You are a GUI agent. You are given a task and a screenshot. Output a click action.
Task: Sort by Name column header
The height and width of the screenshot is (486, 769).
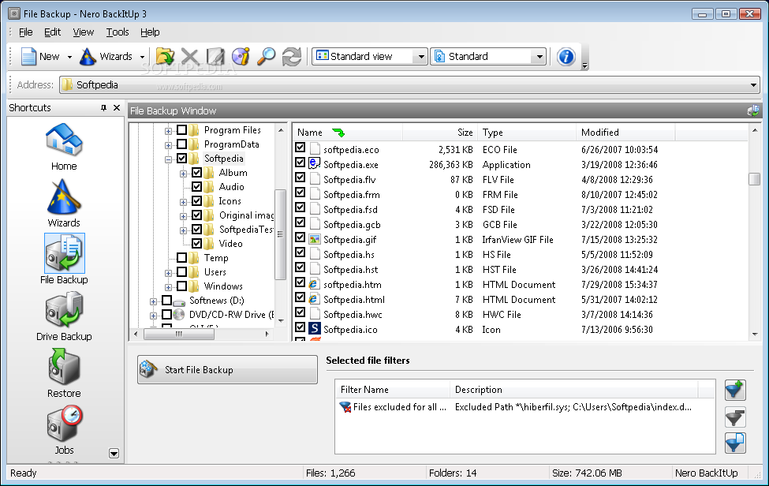pyautogui.click(x=348, y=133)
